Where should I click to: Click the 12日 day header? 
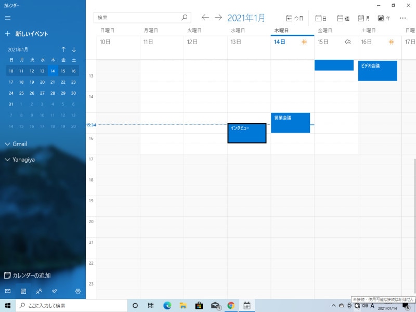pyautogui.click(x=192, y=42)
